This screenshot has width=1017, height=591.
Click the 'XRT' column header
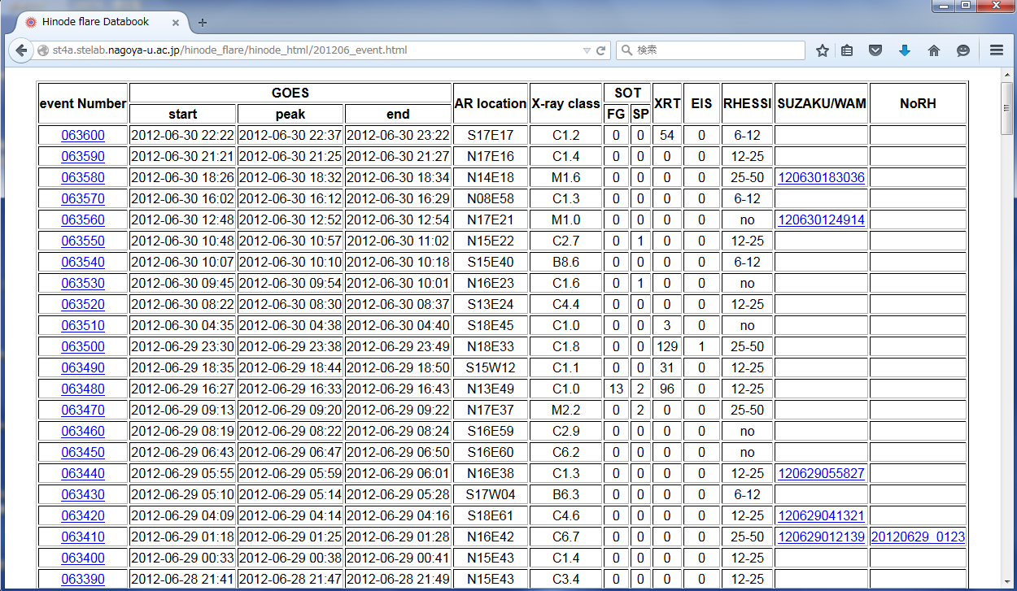coord(667,103)
